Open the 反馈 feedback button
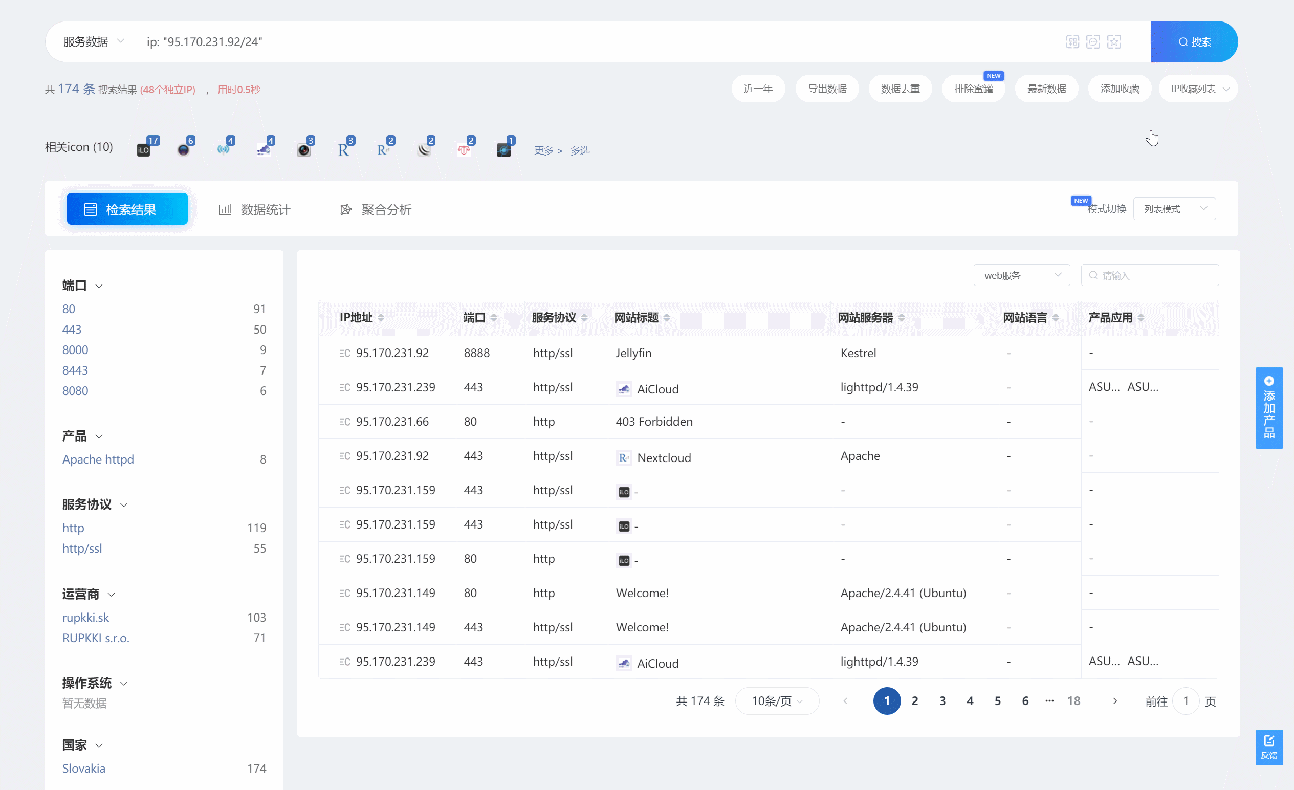1294x790 pixels. [1269, 747]
